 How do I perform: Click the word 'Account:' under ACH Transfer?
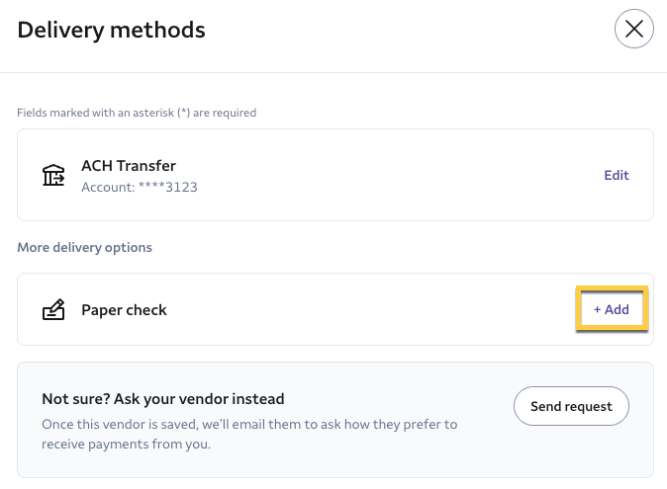tap(108, 187)
